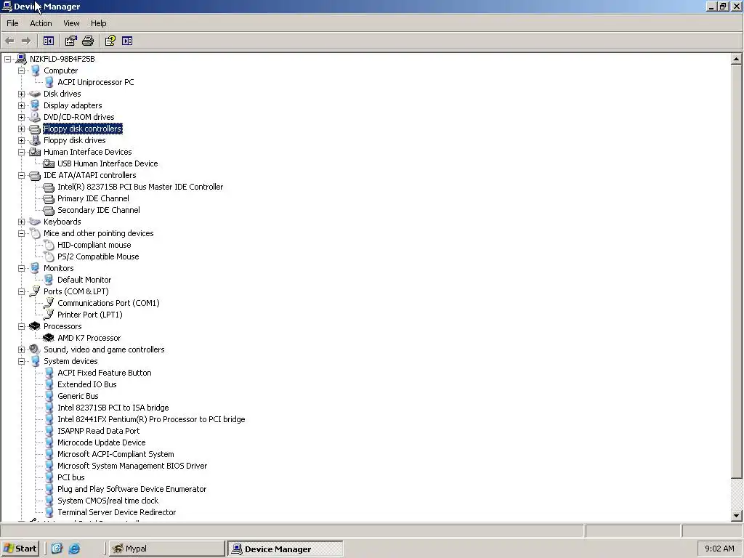Open Properties via the toolbar icon
Viewport: 744px width, 558px height.
(x=70, y=41)
